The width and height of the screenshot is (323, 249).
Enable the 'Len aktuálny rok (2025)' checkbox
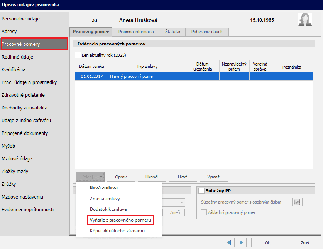[78, 55]
